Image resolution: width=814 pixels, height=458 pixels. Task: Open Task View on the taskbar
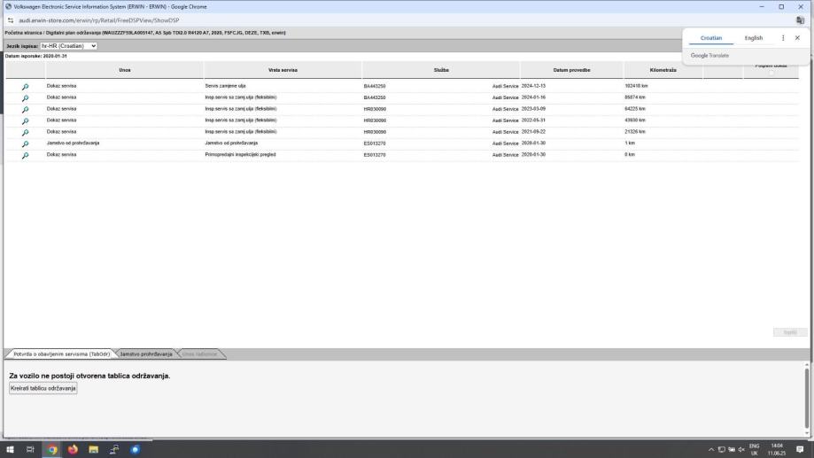tap(30, 449)
